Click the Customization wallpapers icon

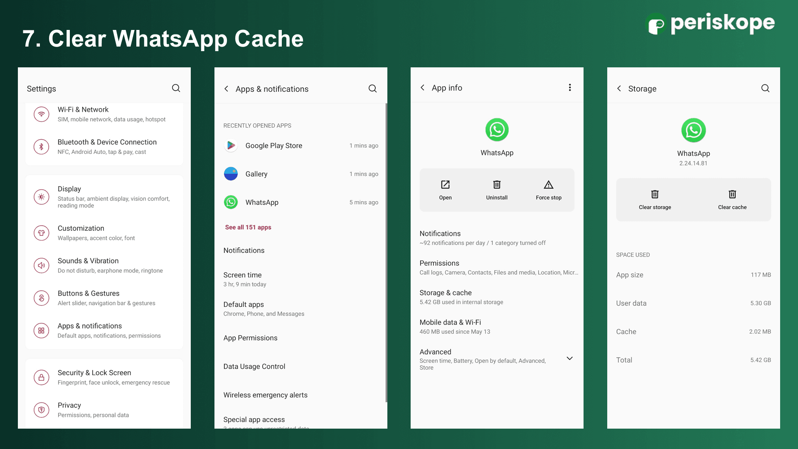[42, 233]
